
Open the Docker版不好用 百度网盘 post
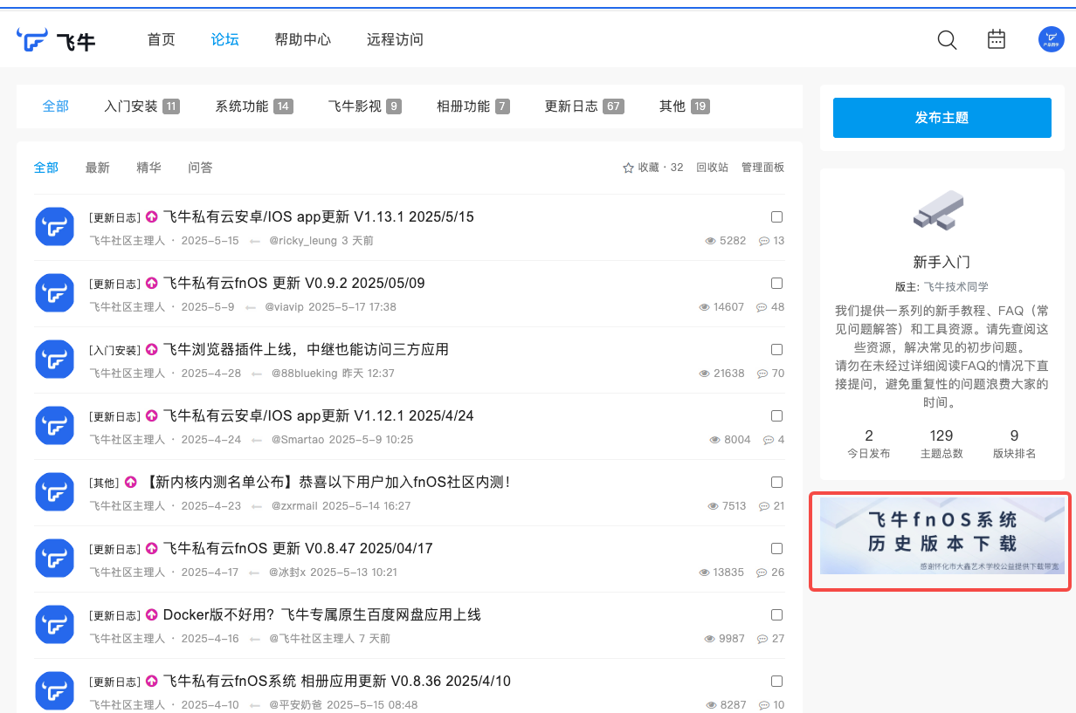click(x=322, y=614)
